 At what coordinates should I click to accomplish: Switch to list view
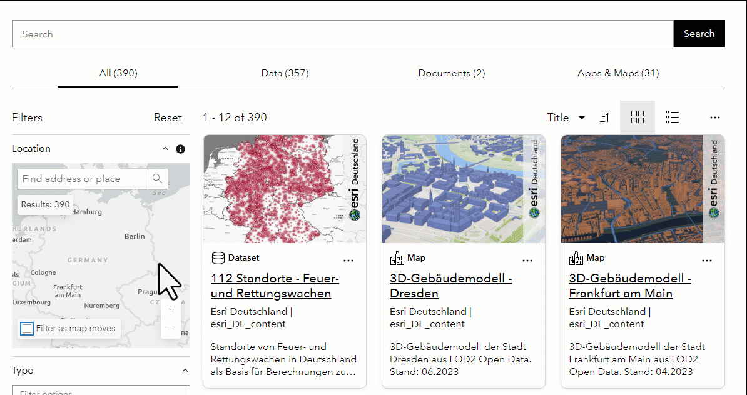(672, 117)
